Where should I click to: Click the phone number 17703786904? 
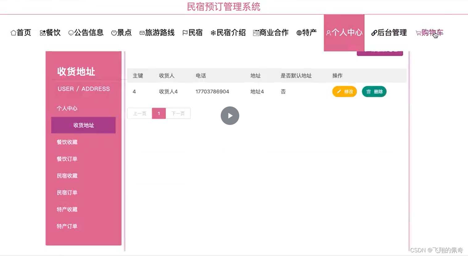tap(212, 92)
